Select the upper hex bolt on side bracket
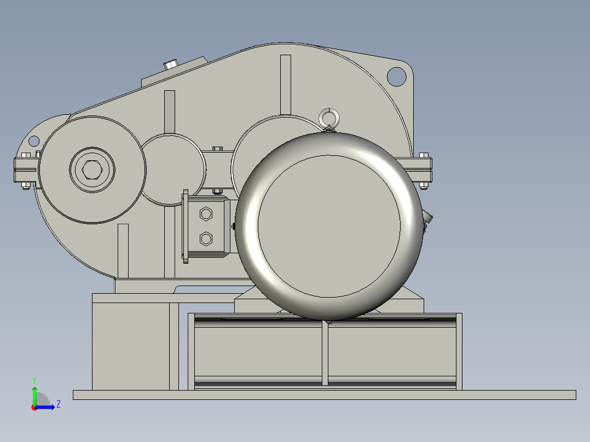590x442 pixels. pyautogui.click(x=206, y=214)
